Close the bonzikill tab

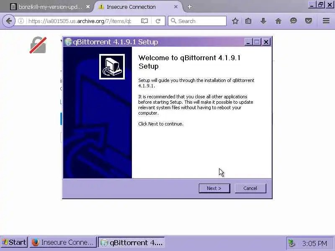pos(88,7)
